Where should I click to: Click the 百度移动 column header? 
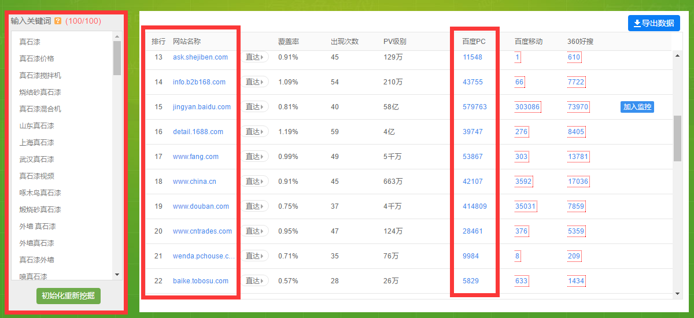click(529, 42)
